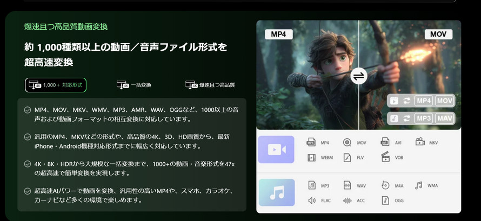This screenshot has width=481, height=221.
Task: Click the convert arrows next to the MP4 chip
Action: [x=407, y=101]
